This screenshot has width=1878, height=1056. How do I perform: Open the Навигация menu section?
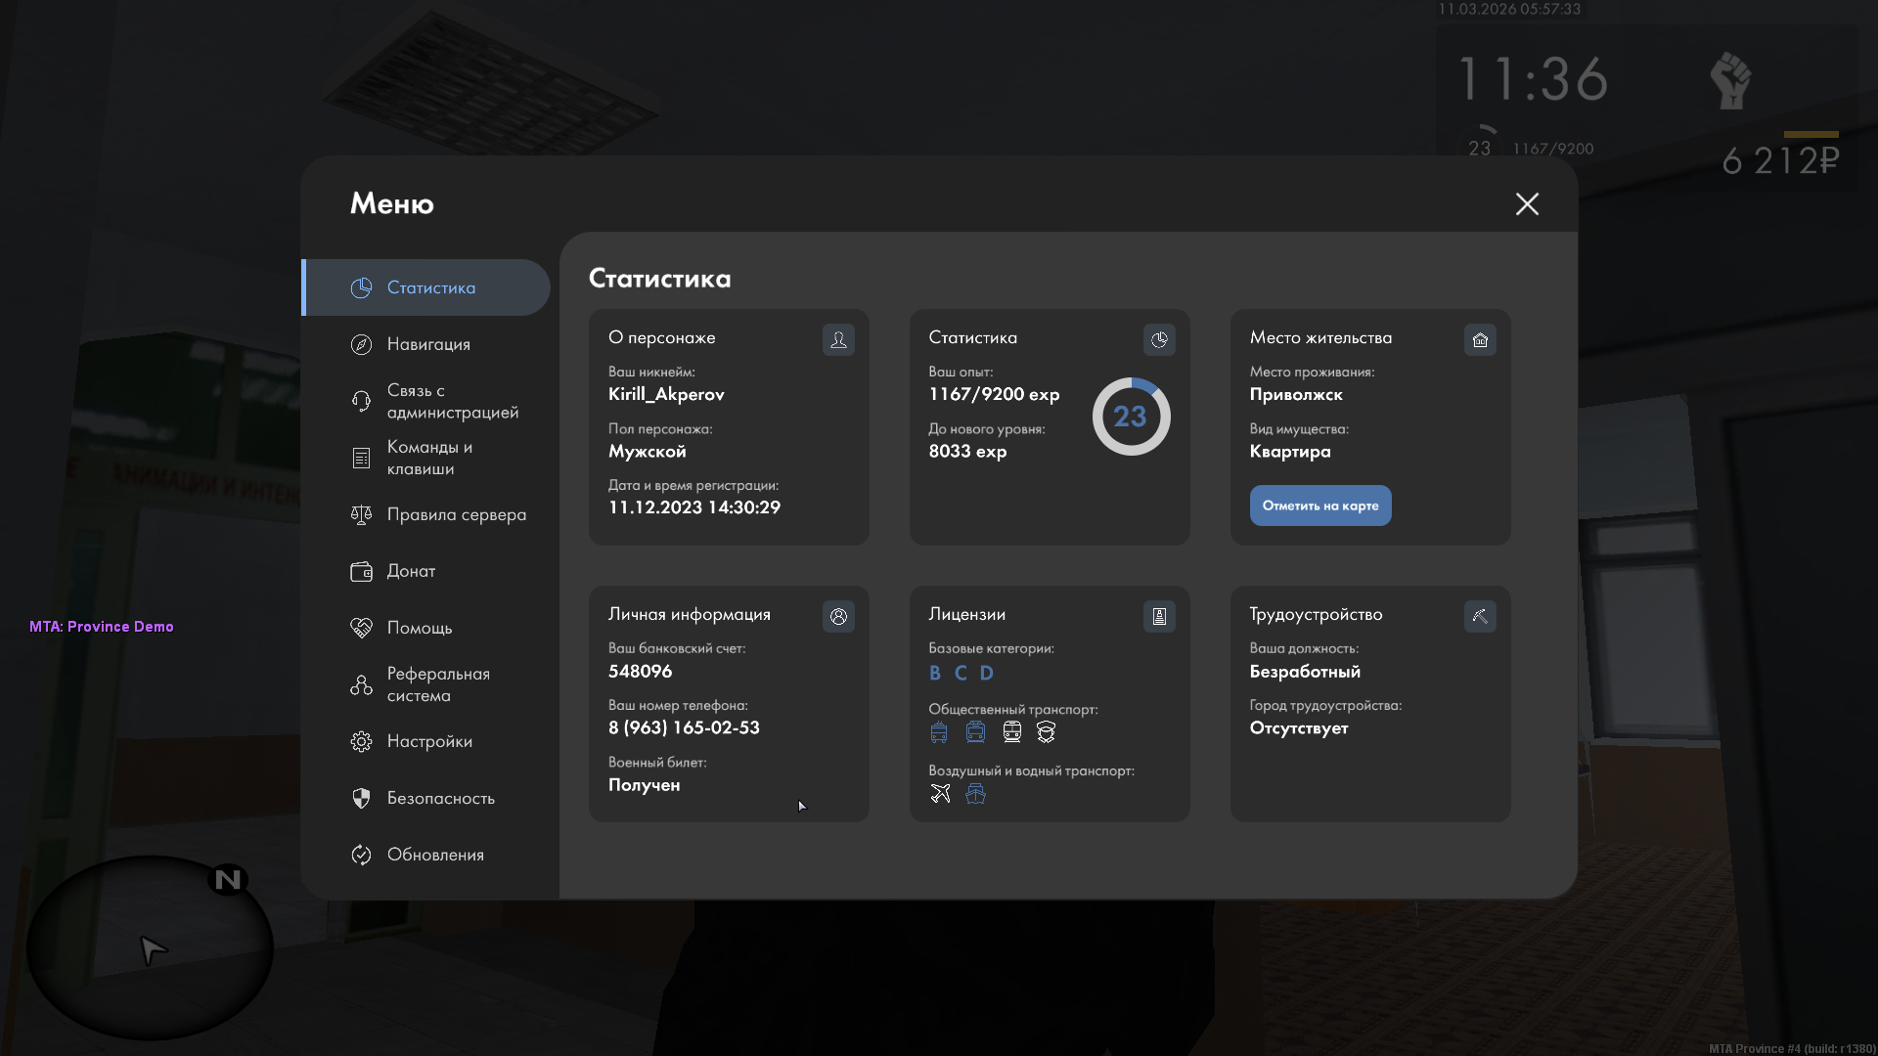[427, 344]
